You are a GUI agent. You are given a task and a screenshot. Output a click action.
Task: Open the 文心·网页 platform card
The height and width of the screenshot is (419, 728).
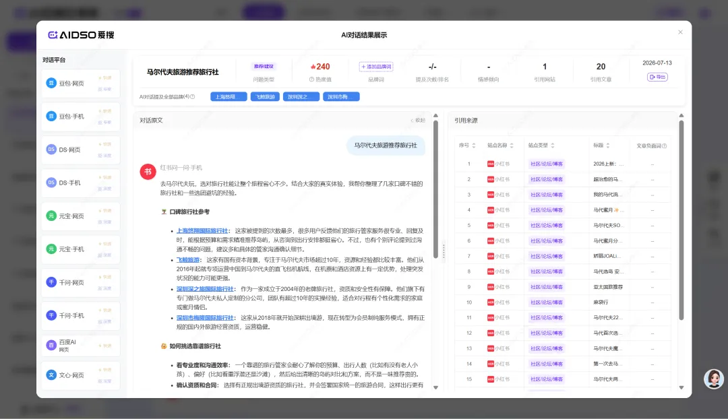[x=80, y=375]
